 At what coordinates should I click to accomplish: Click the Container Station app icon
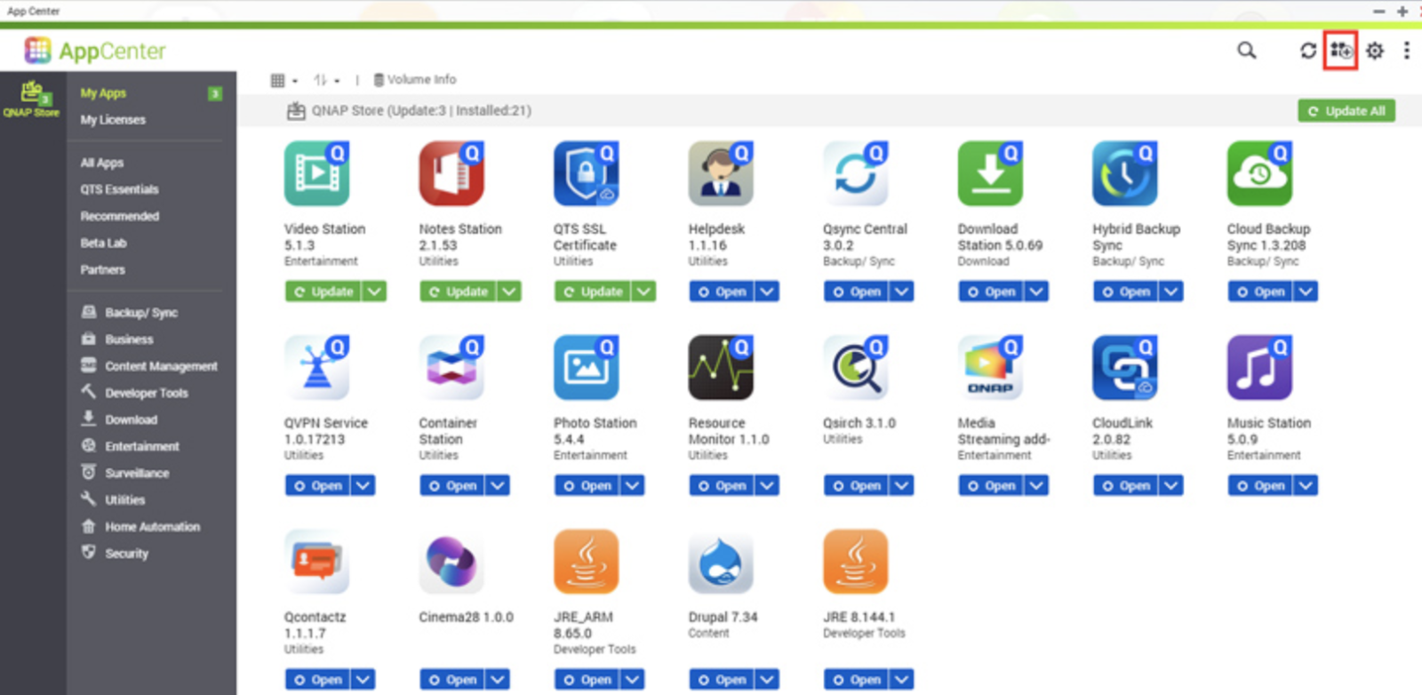(x=451, y=368)
